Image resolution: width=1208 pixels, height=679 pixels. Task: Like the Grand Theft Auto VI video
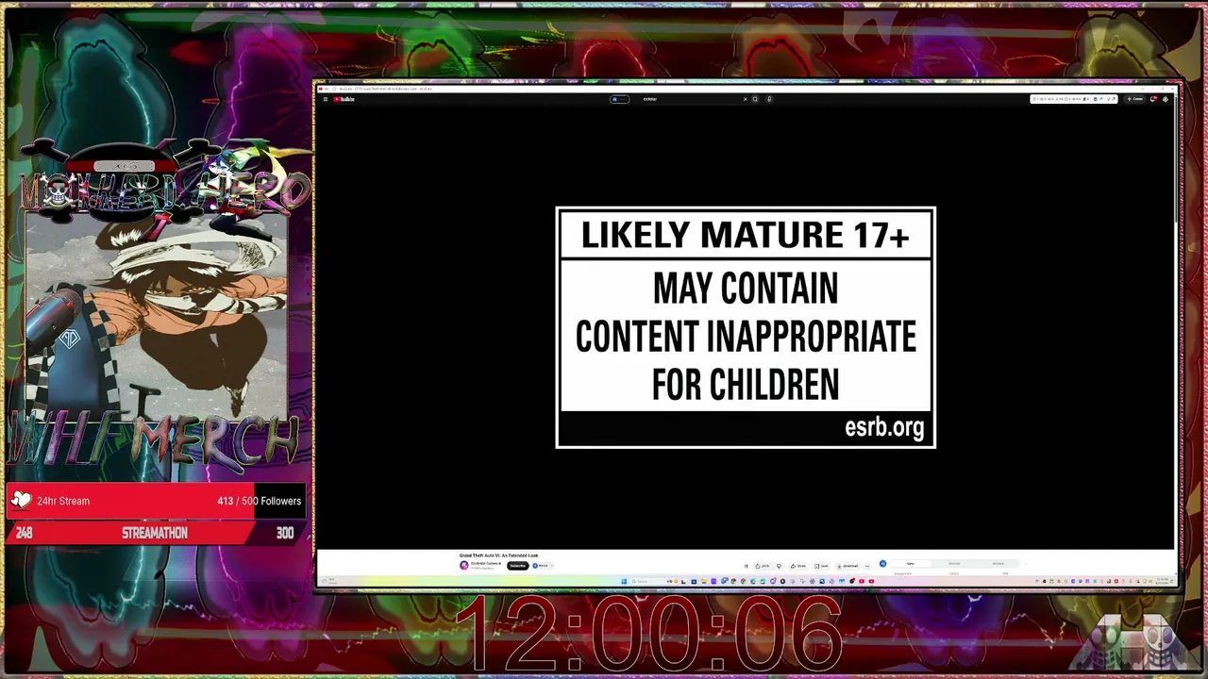tap(761, 566)
